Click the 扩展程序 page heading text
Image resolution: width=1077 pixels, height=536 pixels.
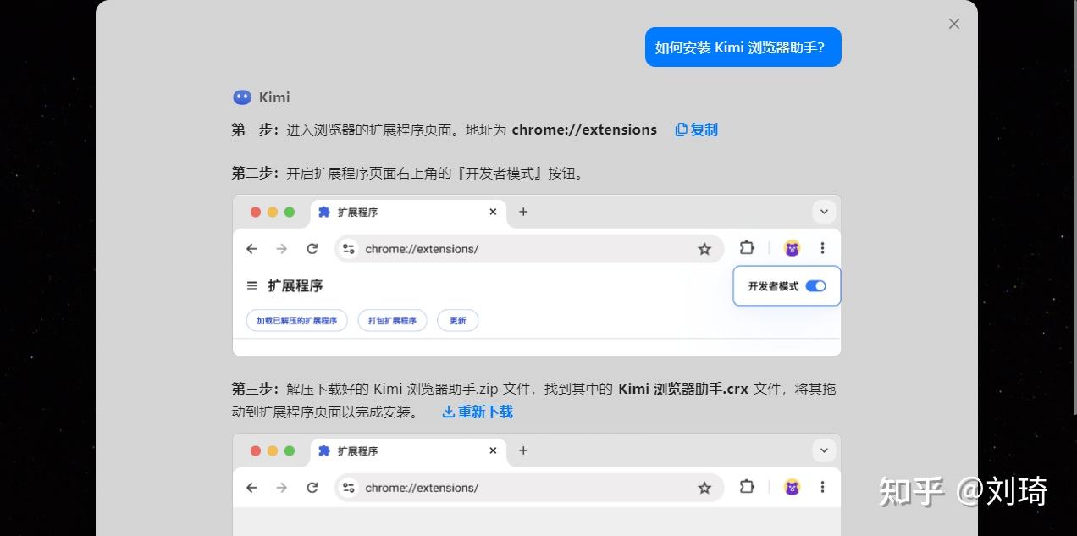pos(295,285)
